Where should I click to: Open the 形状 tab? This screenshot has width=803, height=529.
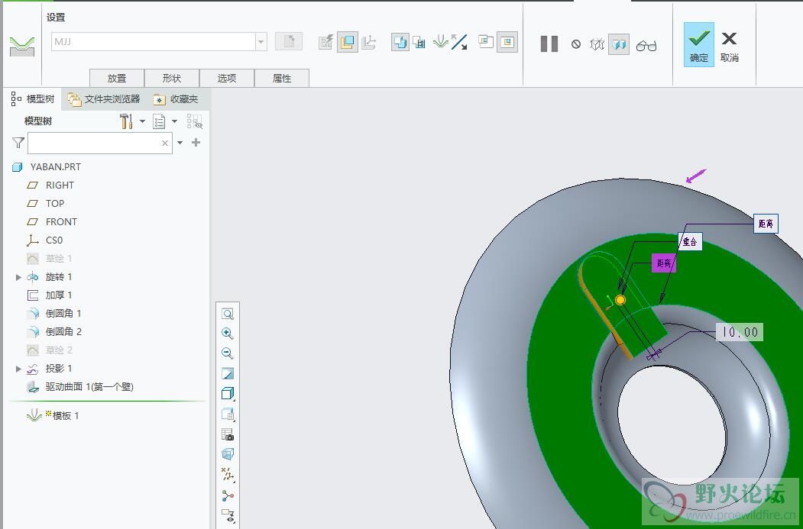(172, 78)
